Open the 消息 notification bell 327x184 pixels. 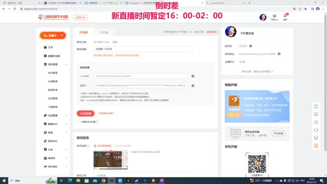pos(285,17)
